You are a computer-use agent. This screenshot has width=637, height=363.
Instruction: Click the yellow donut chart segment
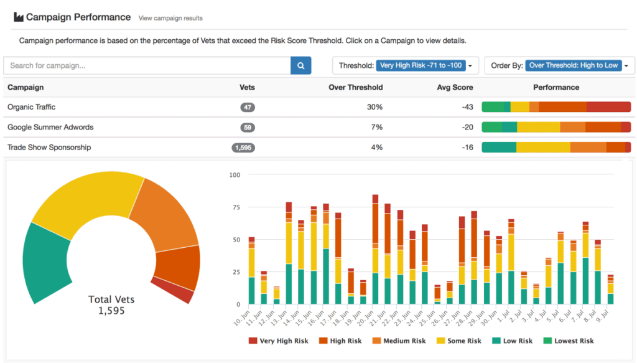point(87,193)
